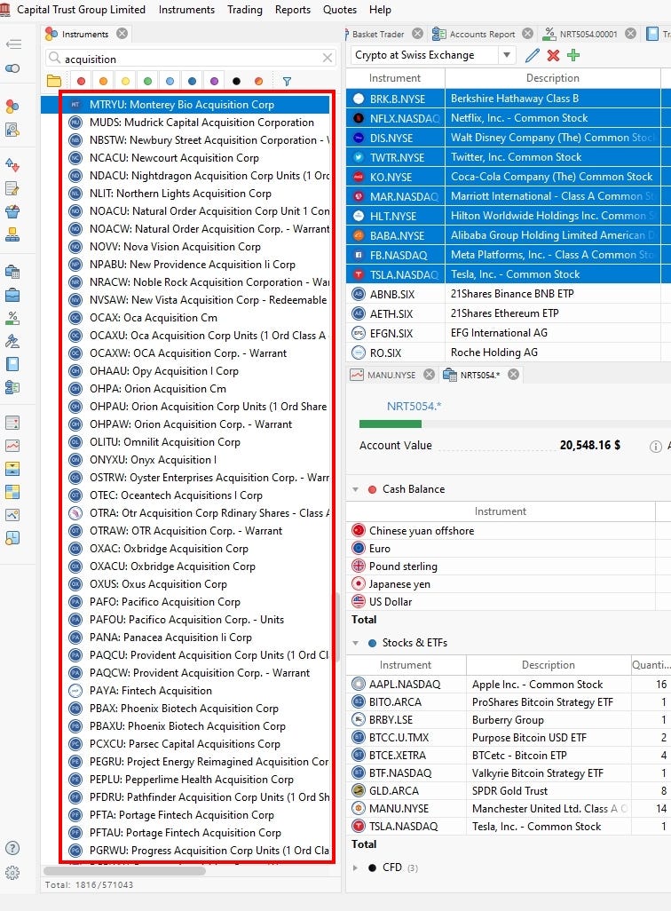Screen dimensions: 671x911
Task: Open the Trading menu
Action: 245,10
